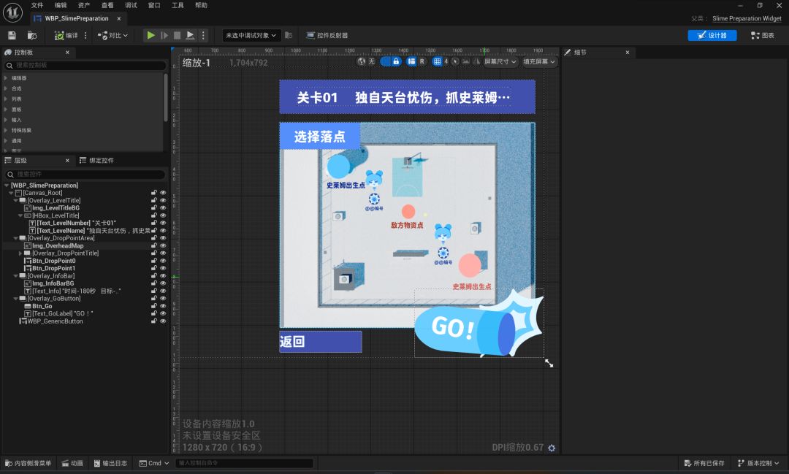Screen dimensions: 789x474
Task: Toggle lock icon of Overlay_InfoBar
Action: (x=154, y=276)
